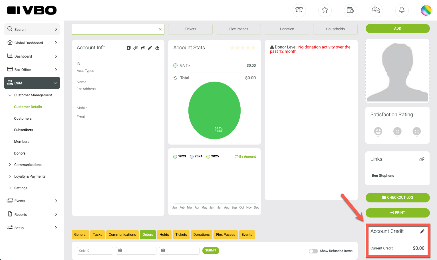The image size is (437, 260).
Task: Go to Subscribers in sidebar
Action: coord(24,130)
